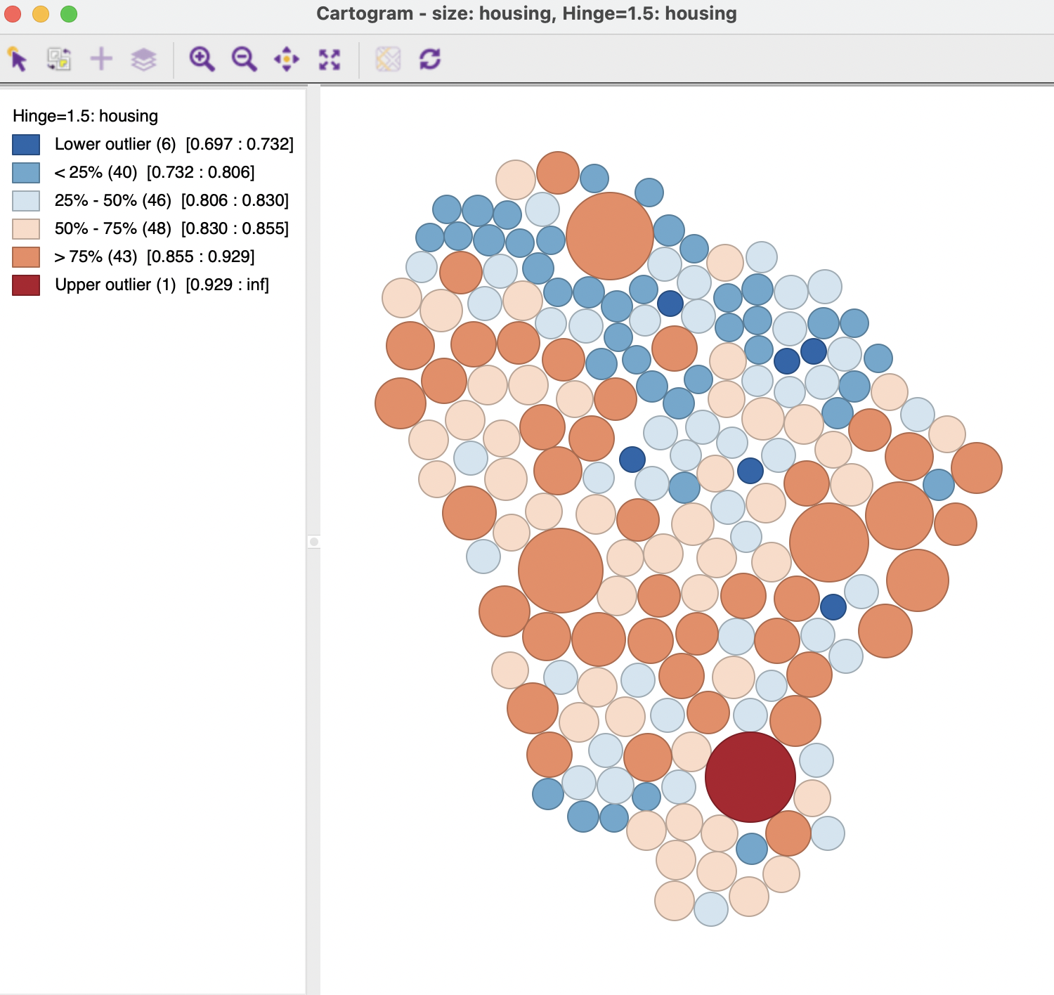This screenshot has width=1054, height=995.
Task: Click the 'Lower outlier (6)' legend label
Action: pyautogui.click(x=115, y=144)
